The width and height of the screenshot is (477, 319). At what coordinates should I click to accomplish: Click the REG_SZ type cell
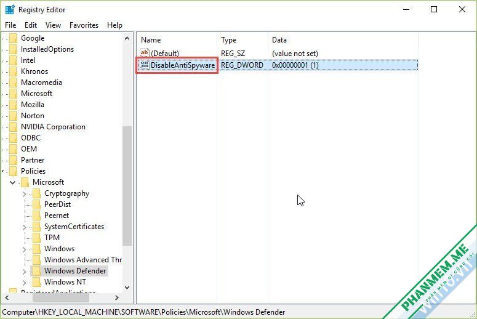click(233, 54)
